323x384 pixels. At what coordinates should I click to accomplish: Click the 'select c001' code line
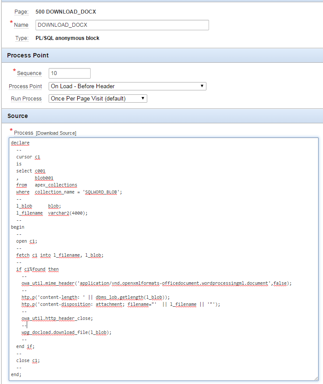[x=31, y=171]
